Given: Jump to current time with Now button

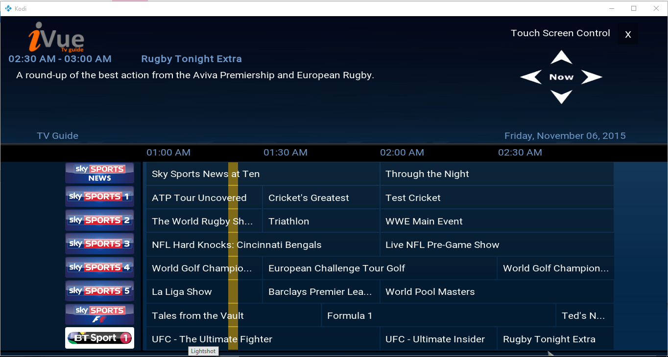Looking at the screenshot, I should click(x=561, y=77).
